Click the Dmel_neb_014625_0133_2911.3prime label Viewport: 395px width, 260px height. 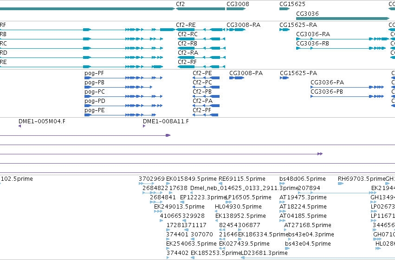coord(244,188)
